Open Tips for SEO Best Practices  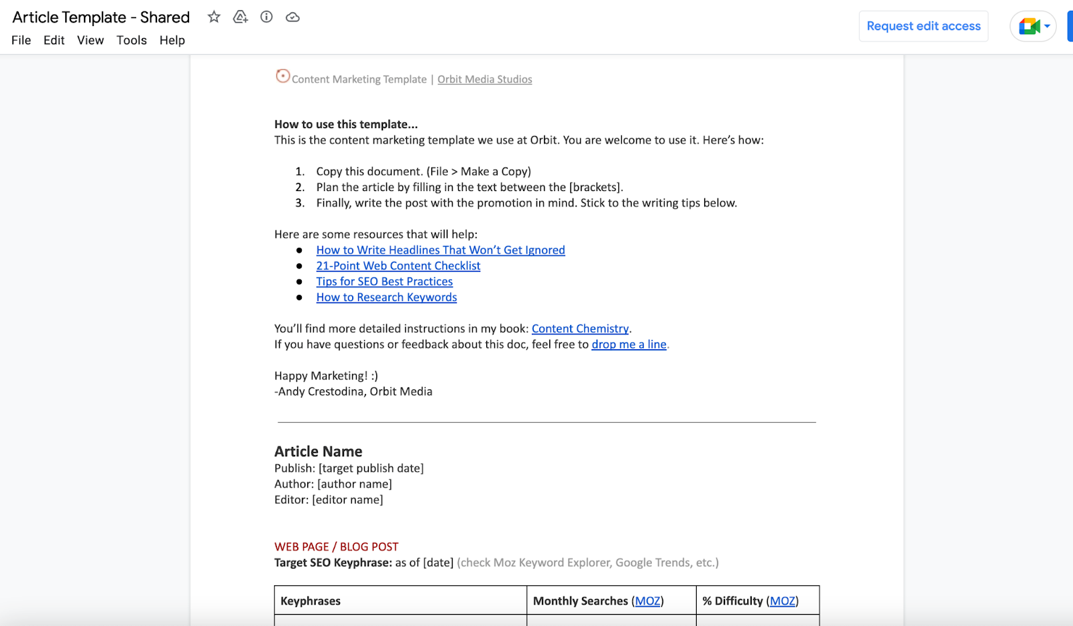(384, 281)
